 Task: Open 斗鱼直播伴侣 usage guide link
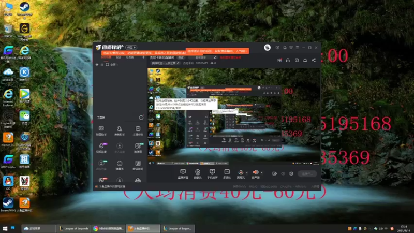pyautogui.click(x=110, y=186)
